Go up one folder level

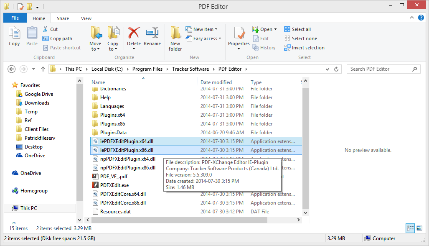pos(43,69)
